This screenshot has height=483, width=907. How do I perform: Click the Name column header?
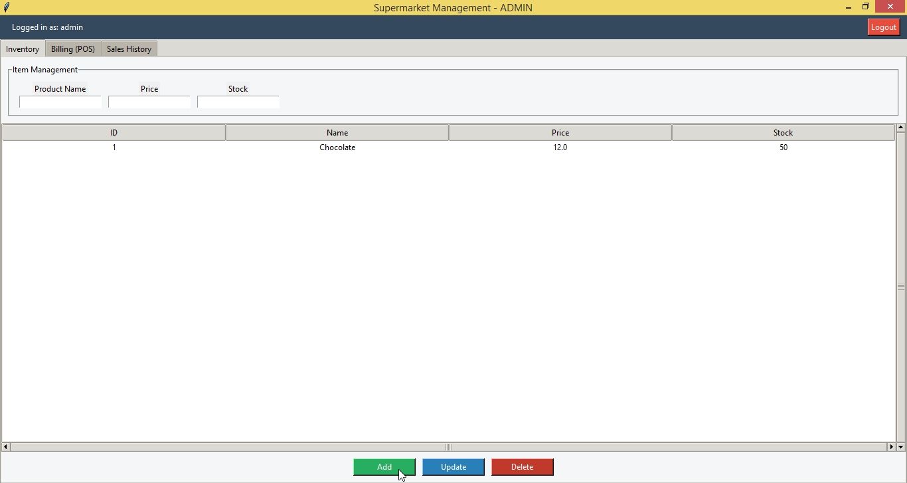tap(337, 133)
